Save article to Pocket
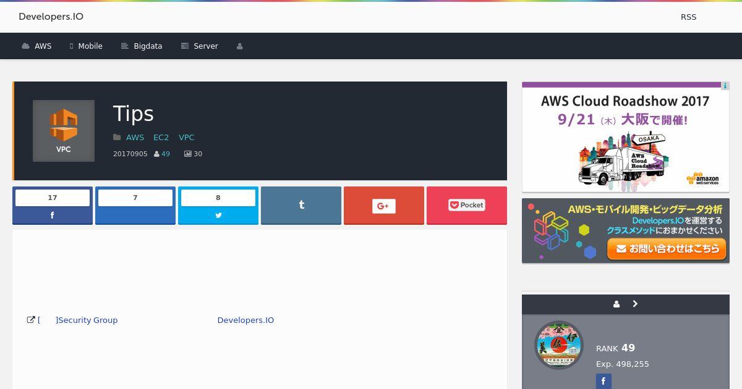The height and width of the screenshot is (389, 742). (467, 205)
